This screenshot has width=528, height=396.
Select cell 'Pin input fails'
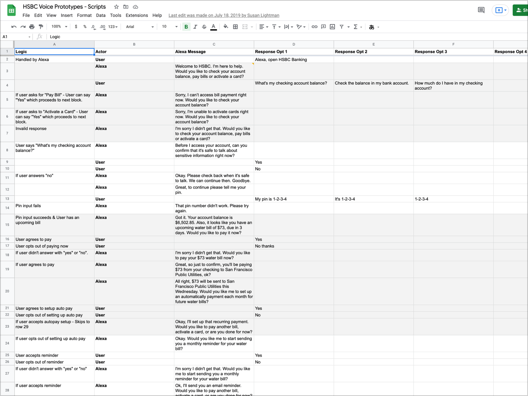point(54,208)
